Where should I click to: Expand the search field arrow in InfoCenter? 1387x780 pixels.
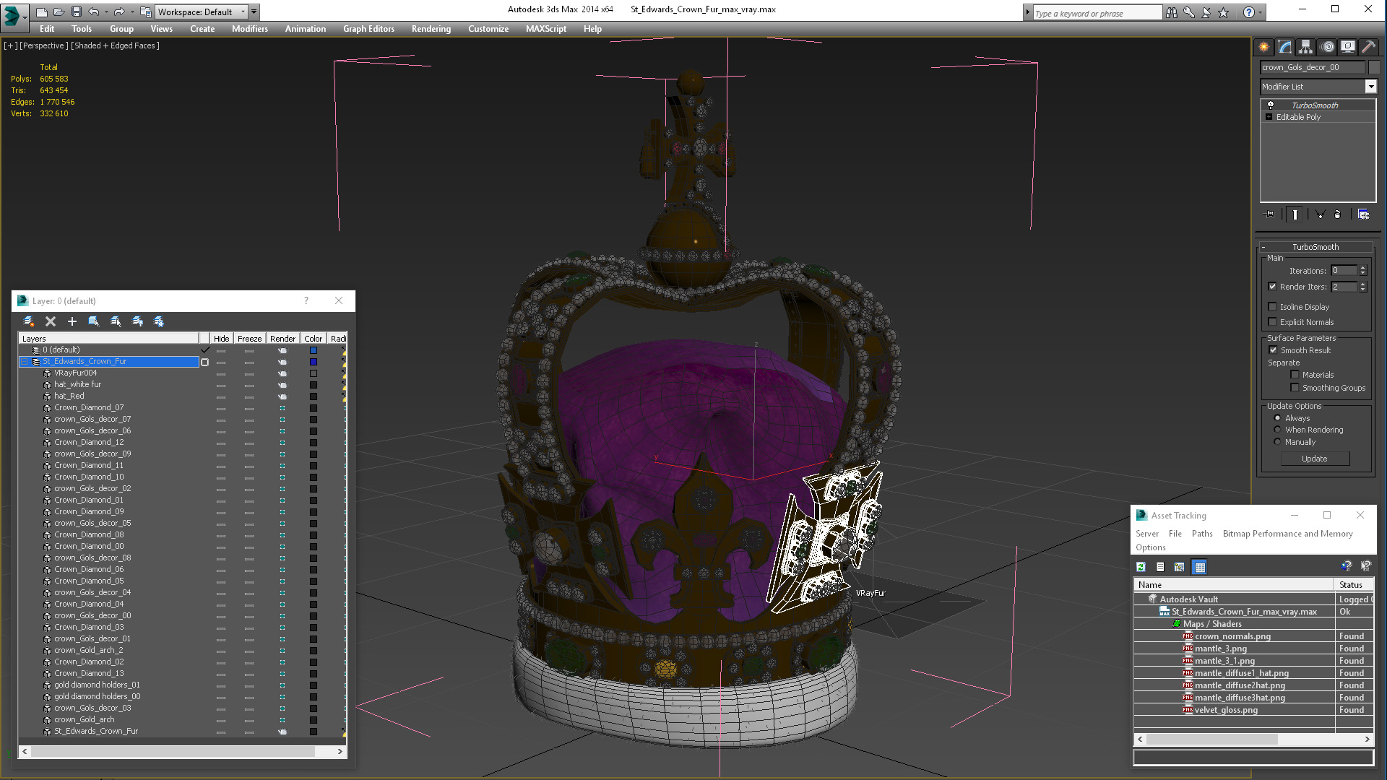[1028, 13]
